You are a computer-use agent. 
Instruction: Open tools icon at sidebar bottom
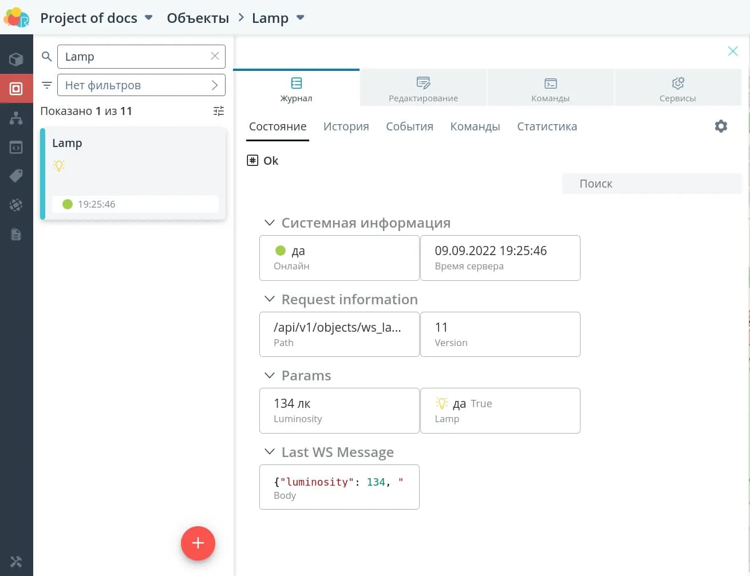coord(16,562)
